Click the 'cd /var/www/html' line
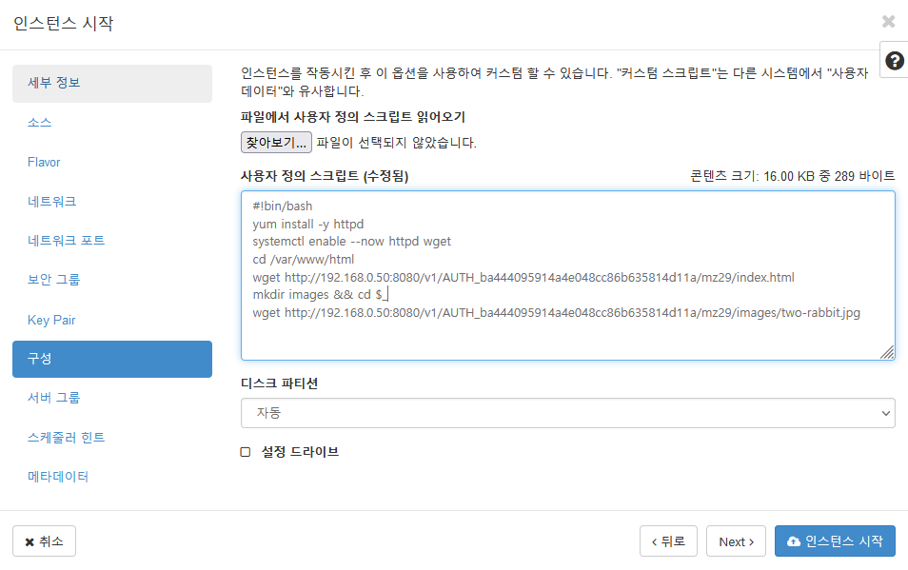The image size is (908, 570). (x=304, y=260)
